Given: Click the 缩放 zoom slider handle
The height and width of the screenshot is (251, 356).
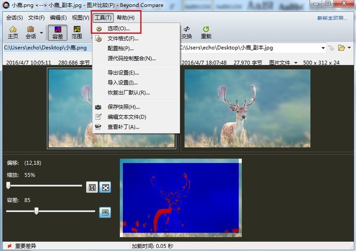Looking at the screenshot, I should (x=8, y=185).
